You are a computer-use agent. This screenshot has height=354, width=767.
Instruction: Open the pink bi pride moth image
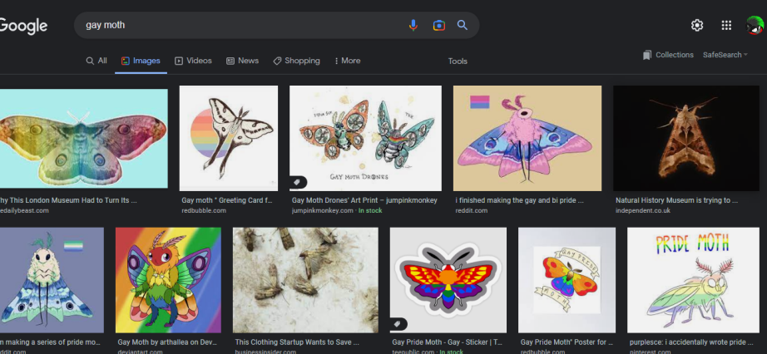[527, 139]
